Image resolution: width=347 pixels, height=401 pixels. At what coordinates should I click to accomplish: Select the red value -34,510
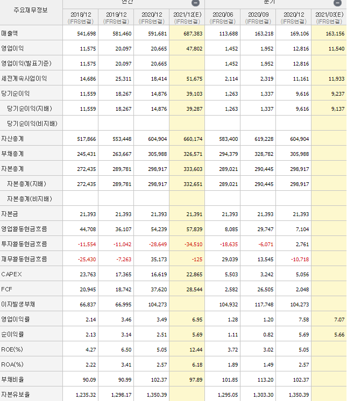coord(194,245)
